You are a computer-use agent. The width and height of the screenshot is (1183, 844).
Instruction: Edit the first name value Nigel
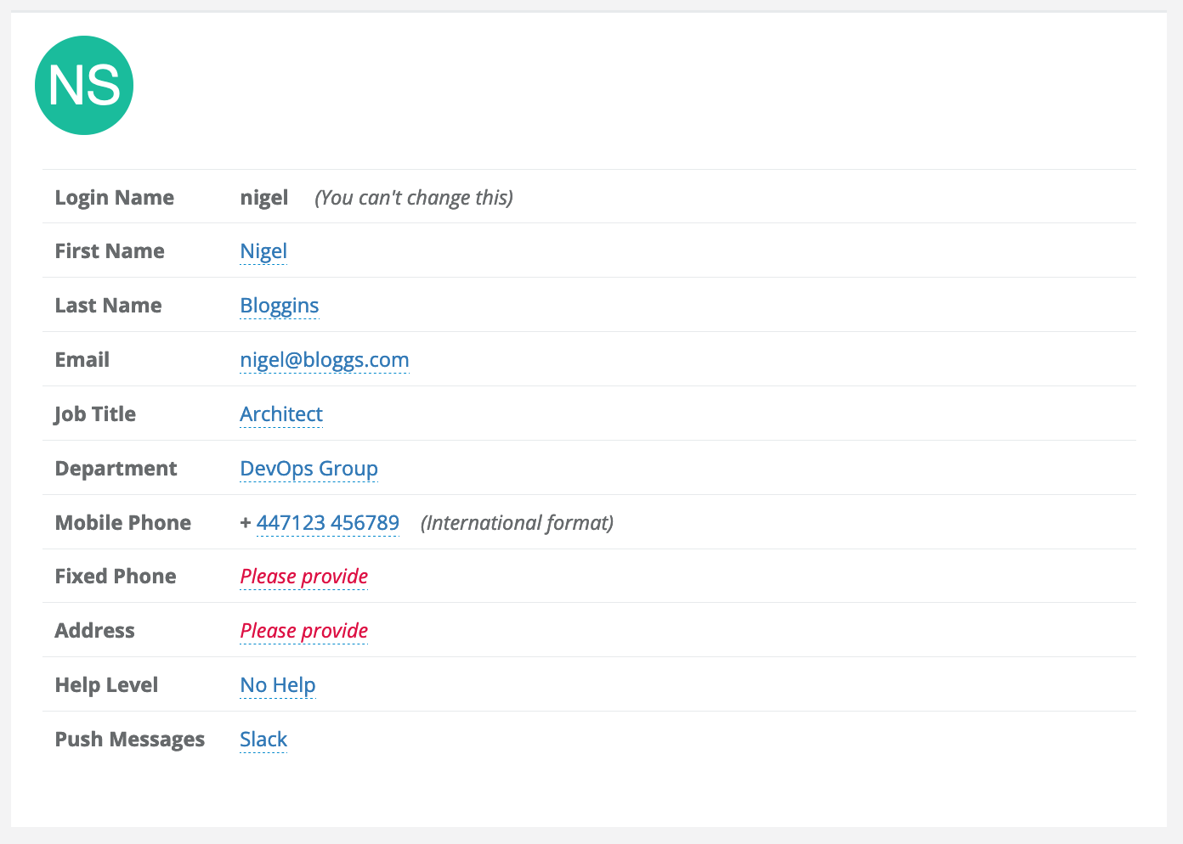click(x=263, y=251)
